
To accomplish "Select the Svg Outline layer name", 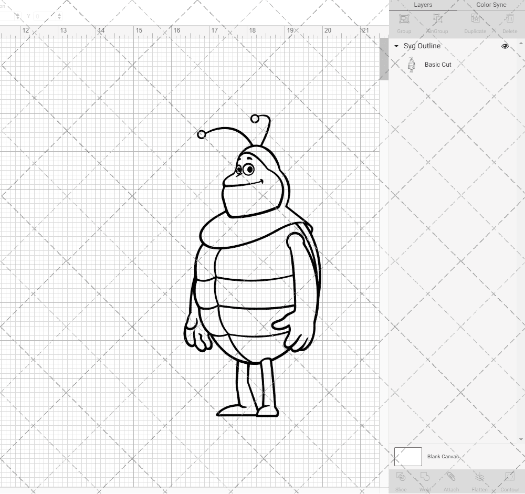I will point(422,46).
